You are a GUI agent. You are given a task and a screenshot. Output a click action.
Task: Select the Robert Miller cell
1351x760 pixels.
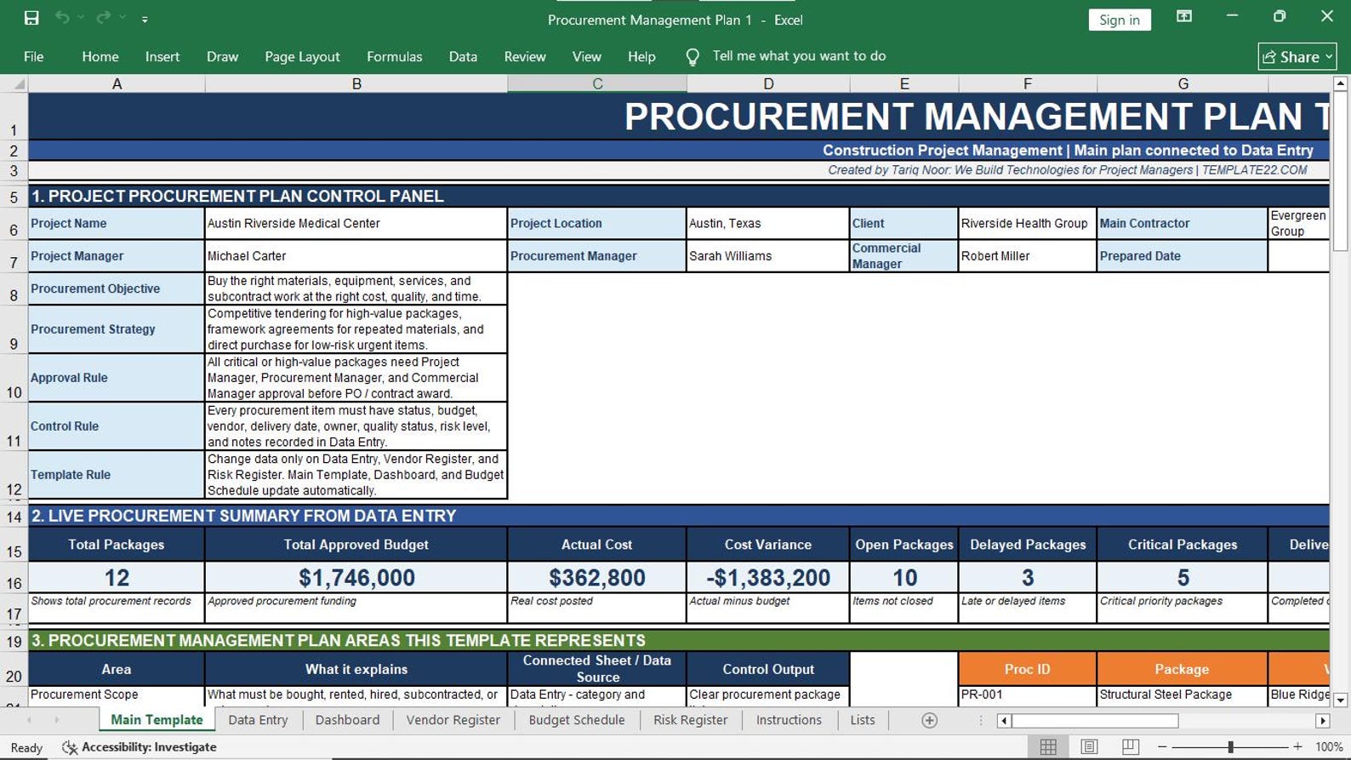coord(1027,256)
